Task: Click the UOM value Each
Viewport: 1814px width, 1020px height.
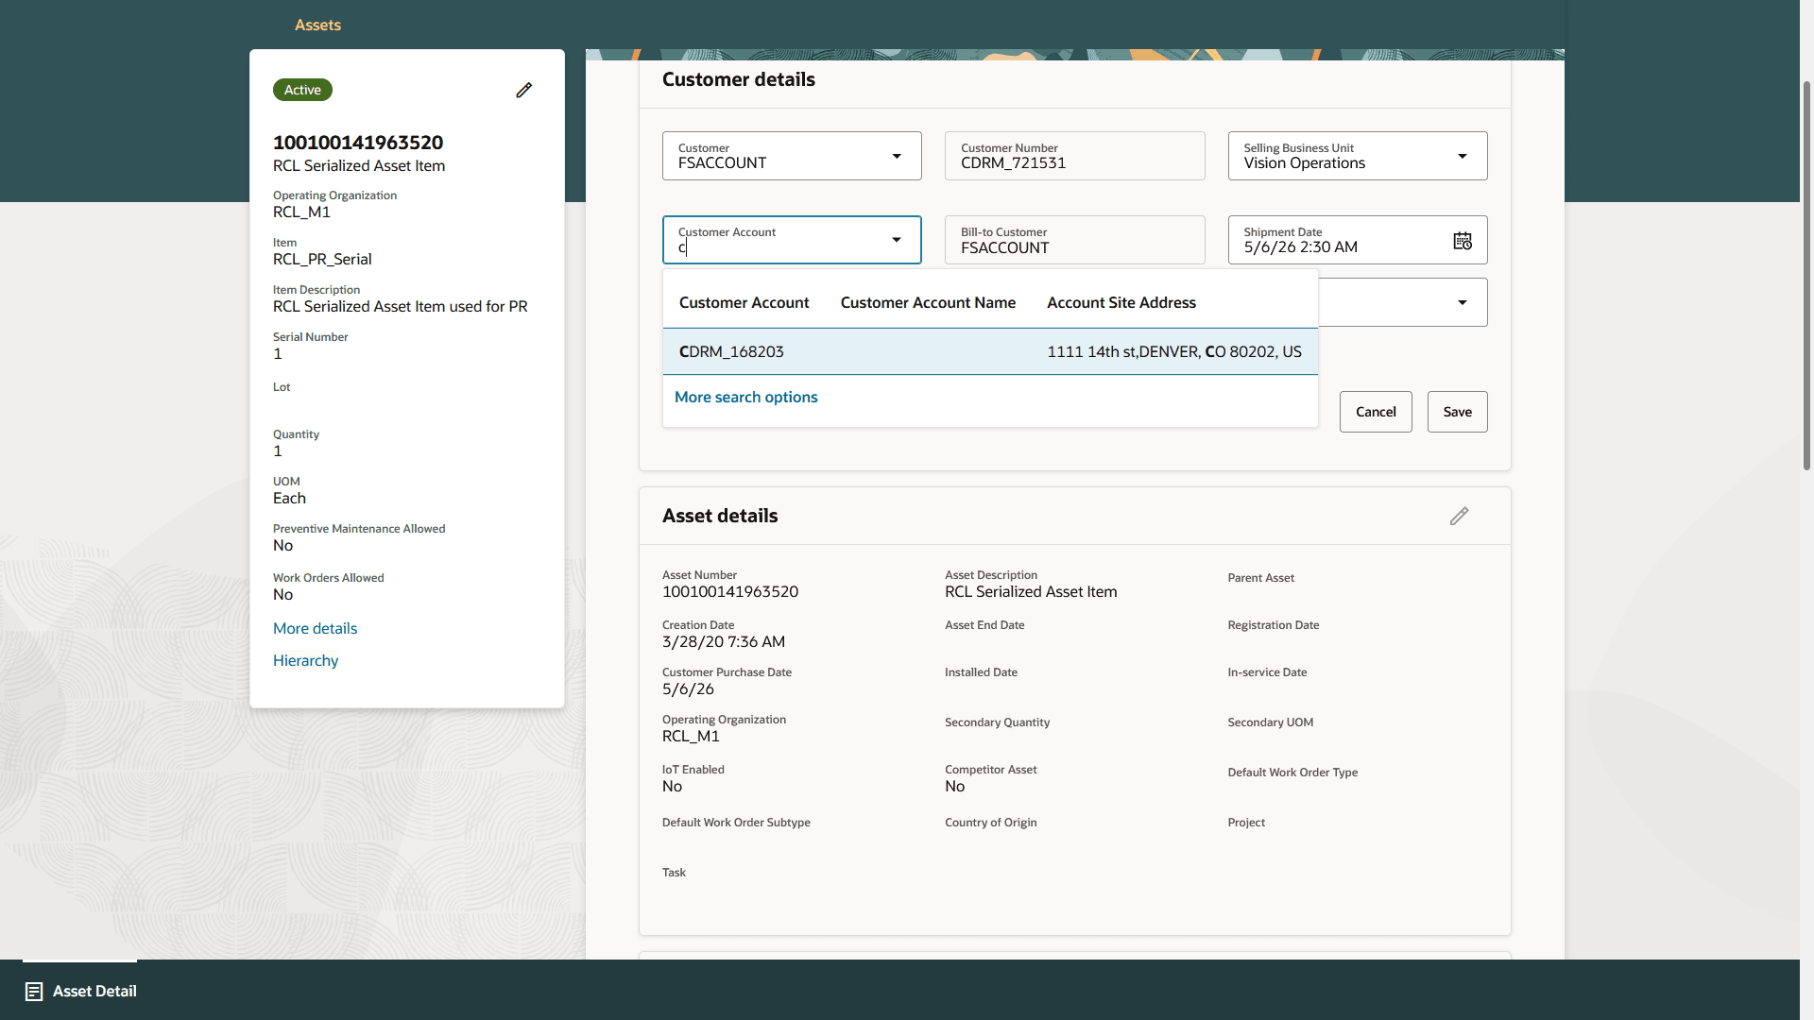Action: (289, 498)
